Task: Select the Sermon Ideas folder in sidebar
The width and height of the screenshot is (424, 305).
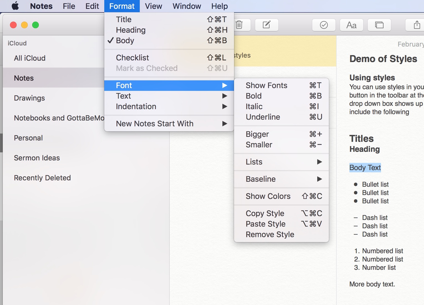Action: (37, 158)
